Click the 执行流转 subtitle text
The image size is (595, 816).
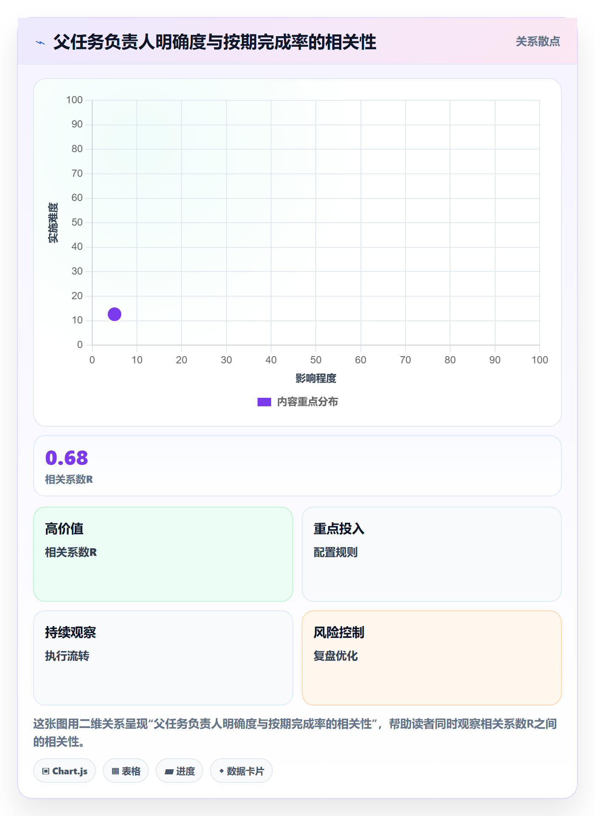[67, 656]
